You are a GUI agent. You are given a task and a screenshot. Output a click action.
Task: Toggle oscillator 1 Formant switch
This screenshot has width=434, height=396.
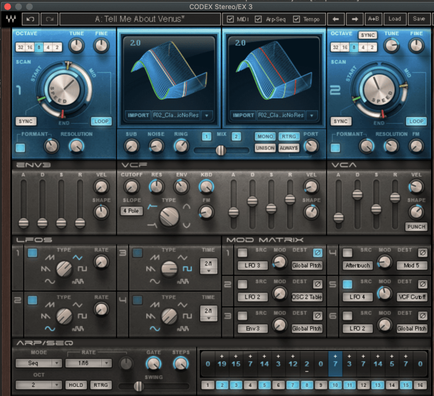(x=20, y=148)
